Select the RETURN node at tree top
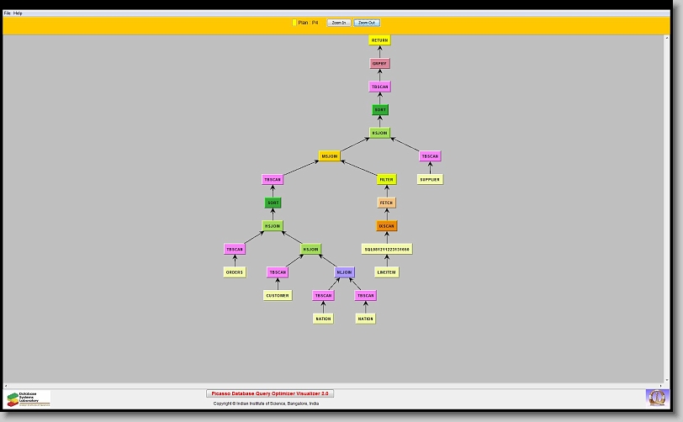 [x=380, y=40]
